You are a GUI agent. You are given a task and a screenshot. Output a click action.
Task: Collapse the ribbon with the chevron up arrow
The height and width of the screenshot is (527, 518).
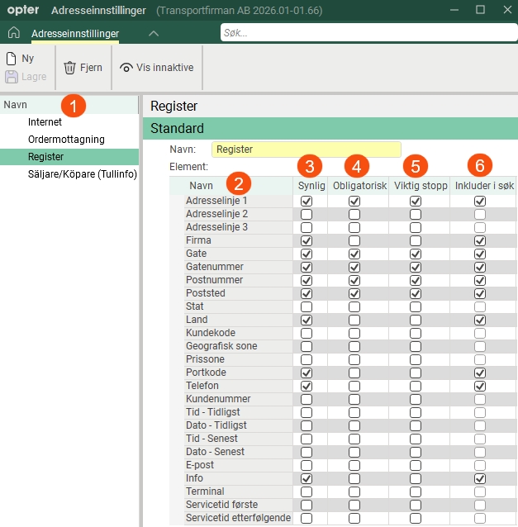click(x=154, y=33)
